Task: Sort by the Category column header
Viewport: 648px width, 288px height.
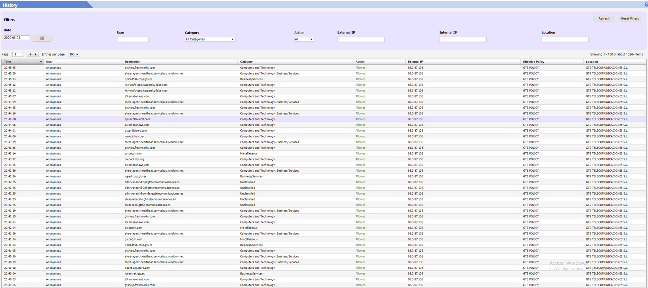Action: click(295, 62)
